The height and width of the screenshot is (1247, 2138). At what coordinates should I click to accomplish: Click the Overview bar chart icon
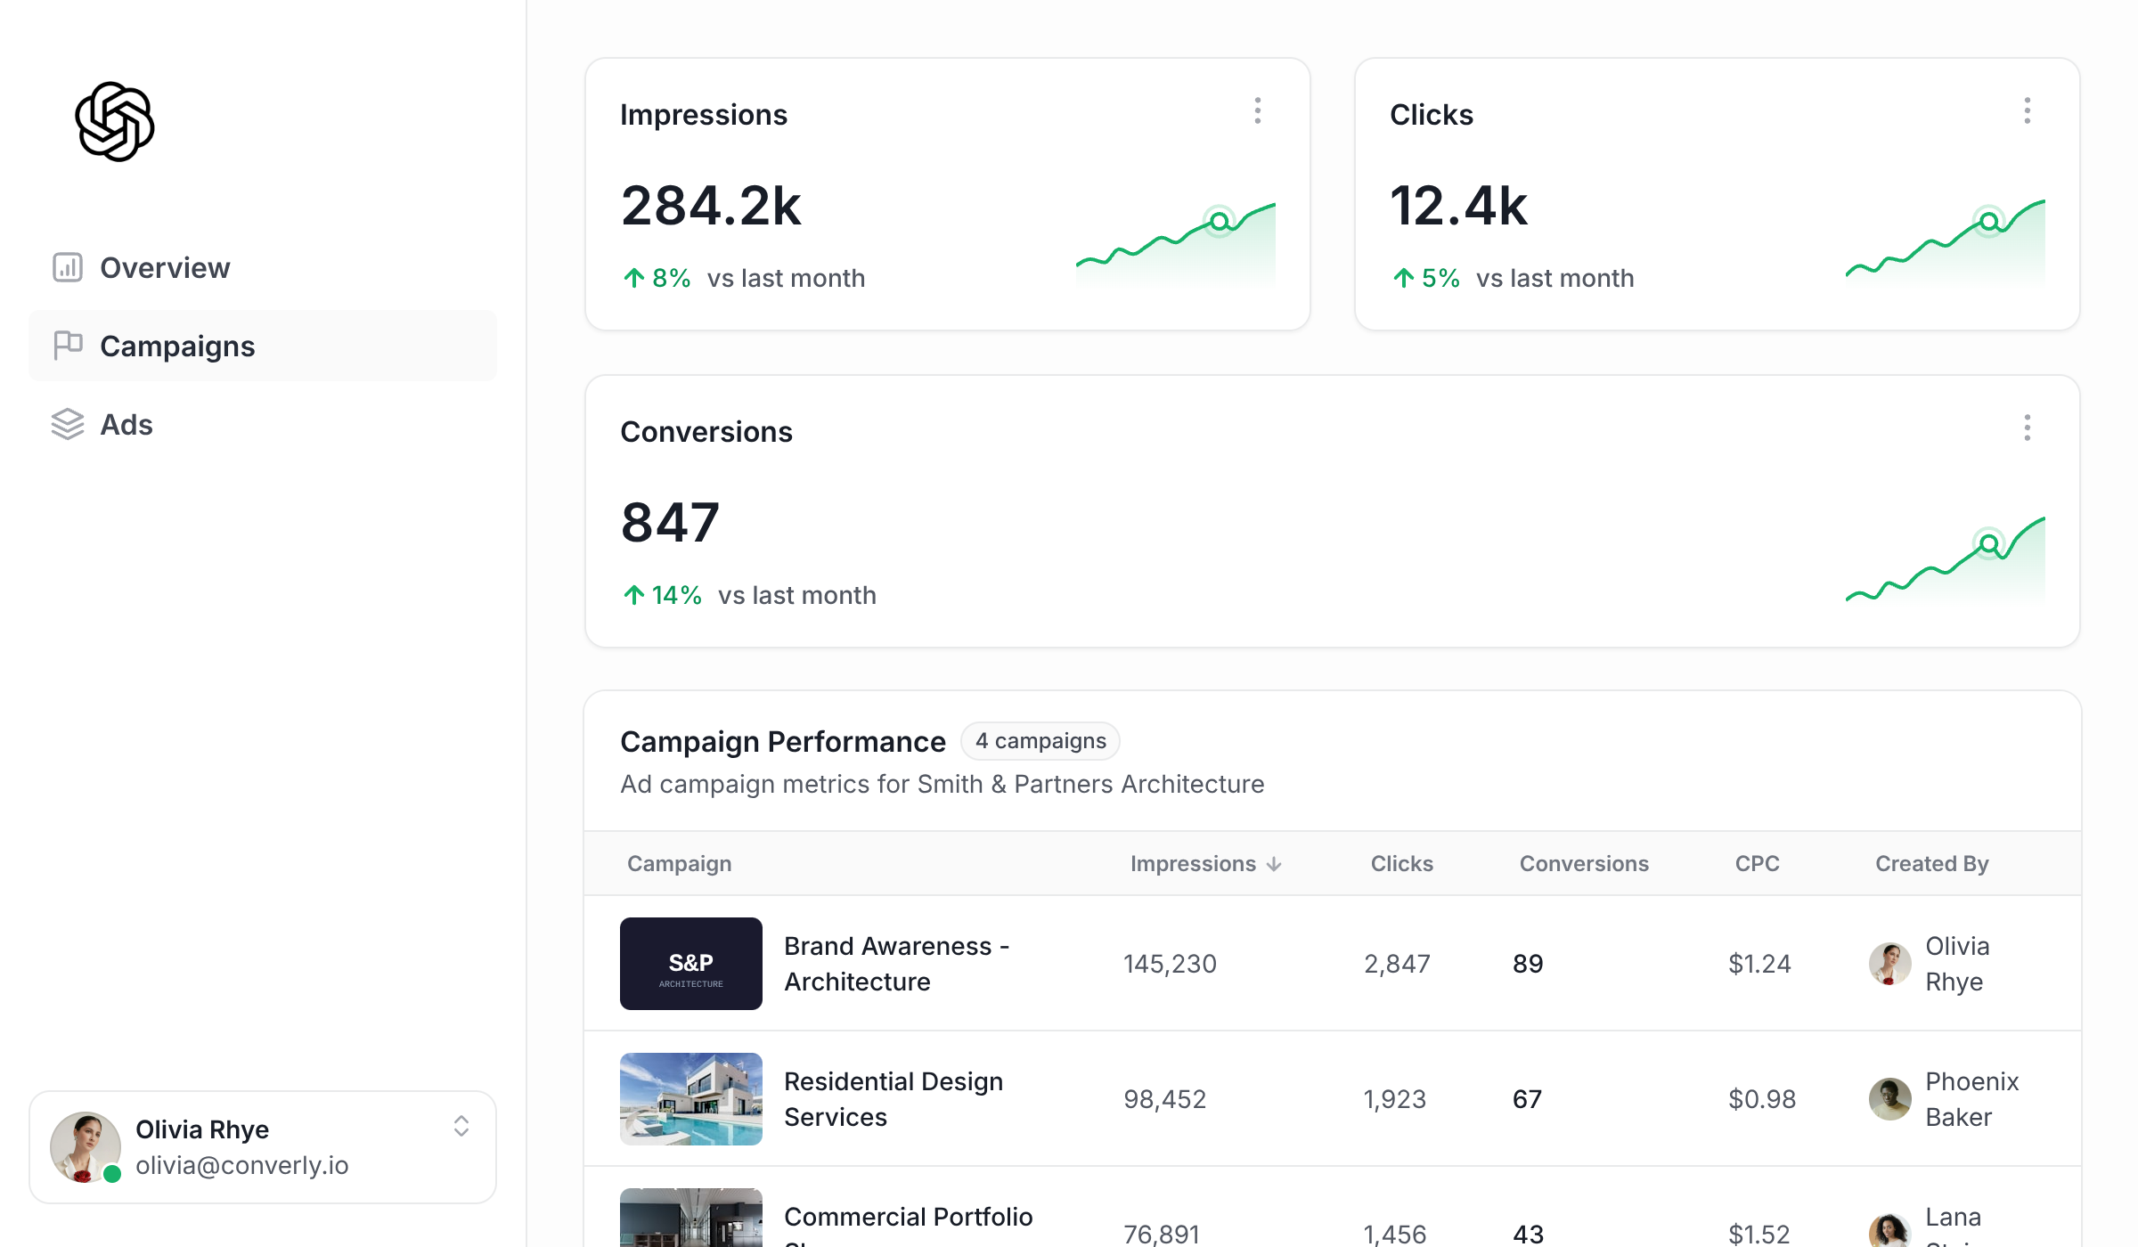(68, 267)
